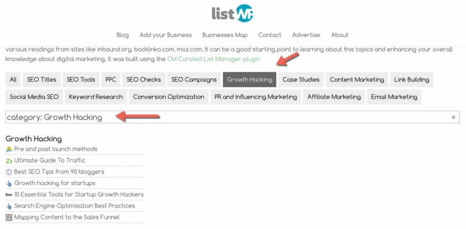This screenshot has width=466, height=229.
Task: Click GC icon beside Mapping Content
Action: 9,218
